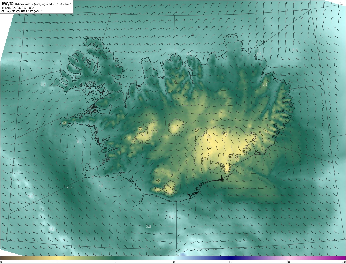This screenshot has height=264, width=346.
Task: Click the "10" tick label on the color scale
Action: click(173, 262)
